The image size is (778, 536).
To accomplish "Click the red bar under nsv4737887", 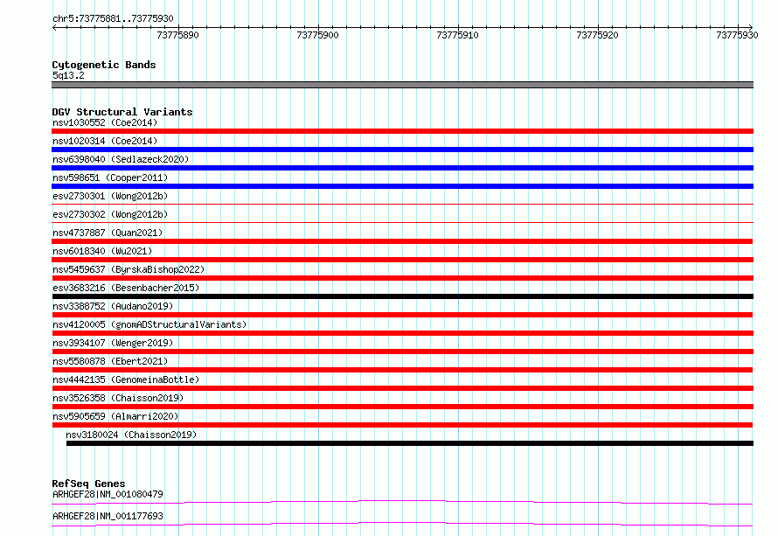I will (402, 241).
